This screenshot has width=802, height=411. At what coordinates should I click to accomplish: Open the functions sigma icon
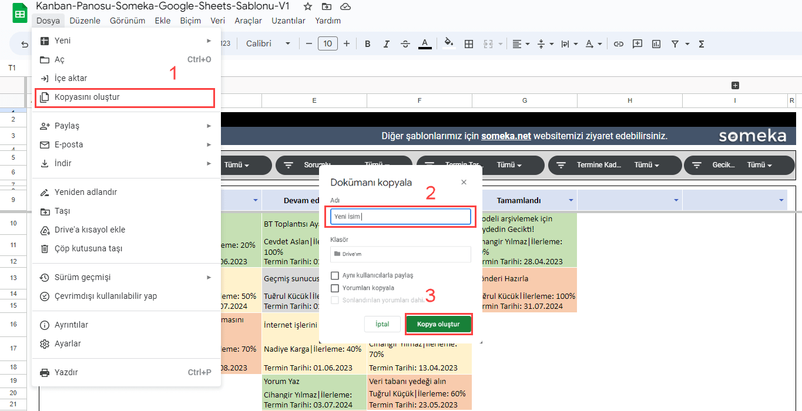(x=701, y=44)
